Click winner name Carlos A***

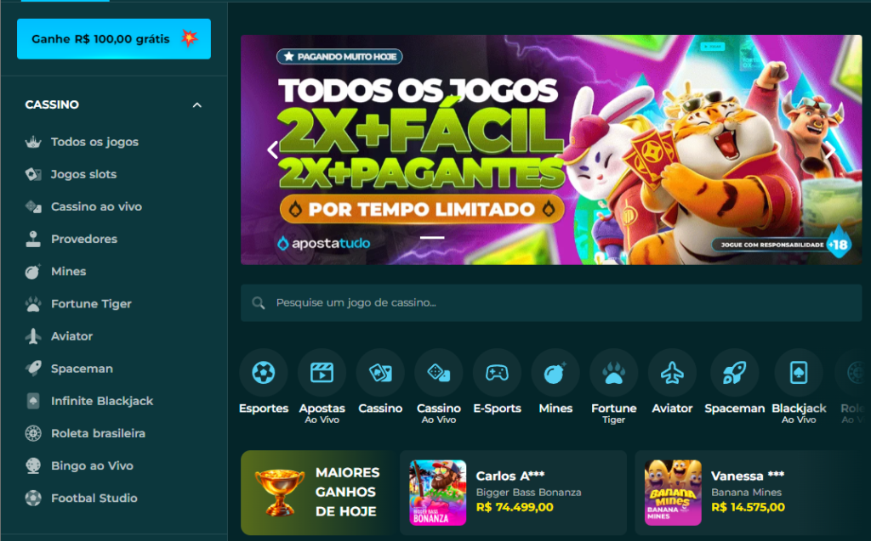tap(510, 476)
